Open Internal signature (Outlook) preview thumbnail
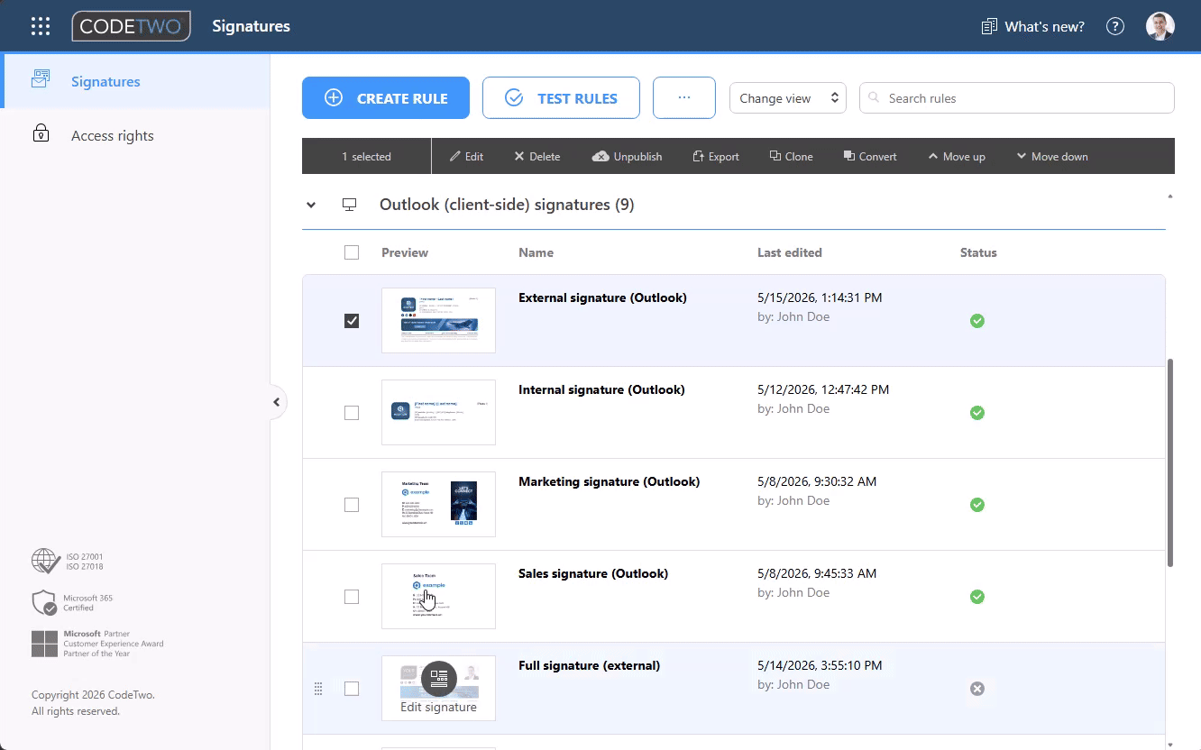1201x750 pixels. (438, 412)
